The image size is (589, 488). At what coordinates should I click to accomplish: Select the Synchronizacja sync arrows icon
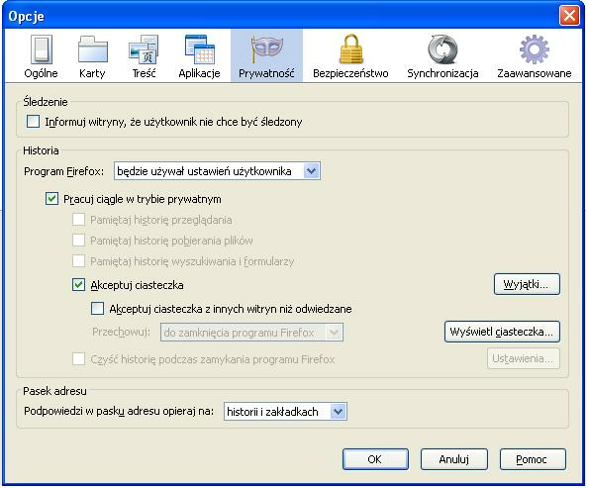(x=442, y=49)
